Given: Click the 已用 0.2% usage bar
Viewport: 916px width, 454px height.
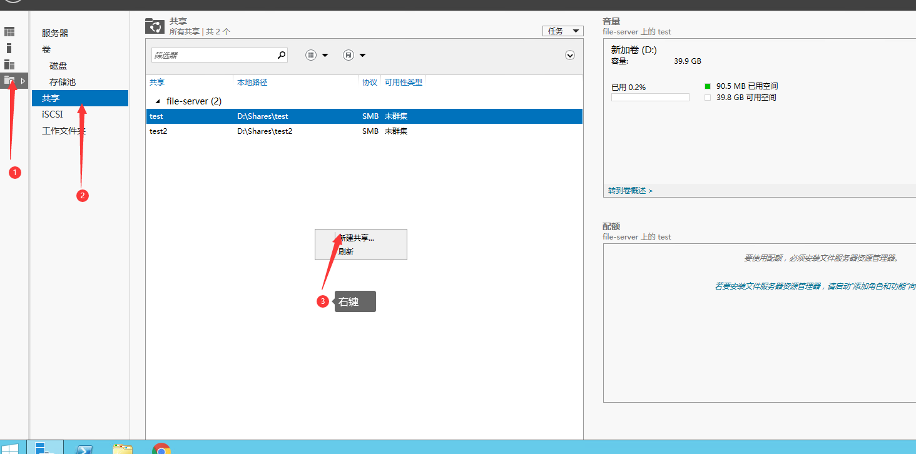Looking at the screenshot, I should [x=650, y=97].
